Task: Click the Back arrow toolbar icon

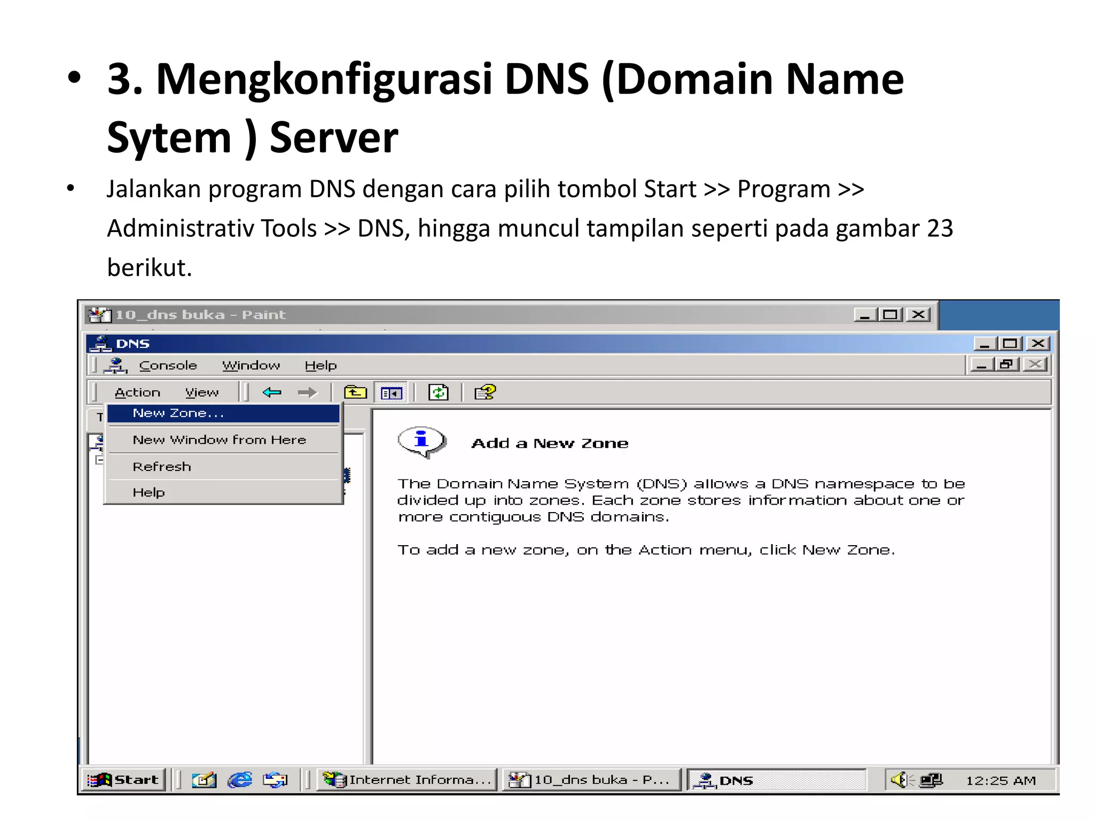Action: click(272, 393)
